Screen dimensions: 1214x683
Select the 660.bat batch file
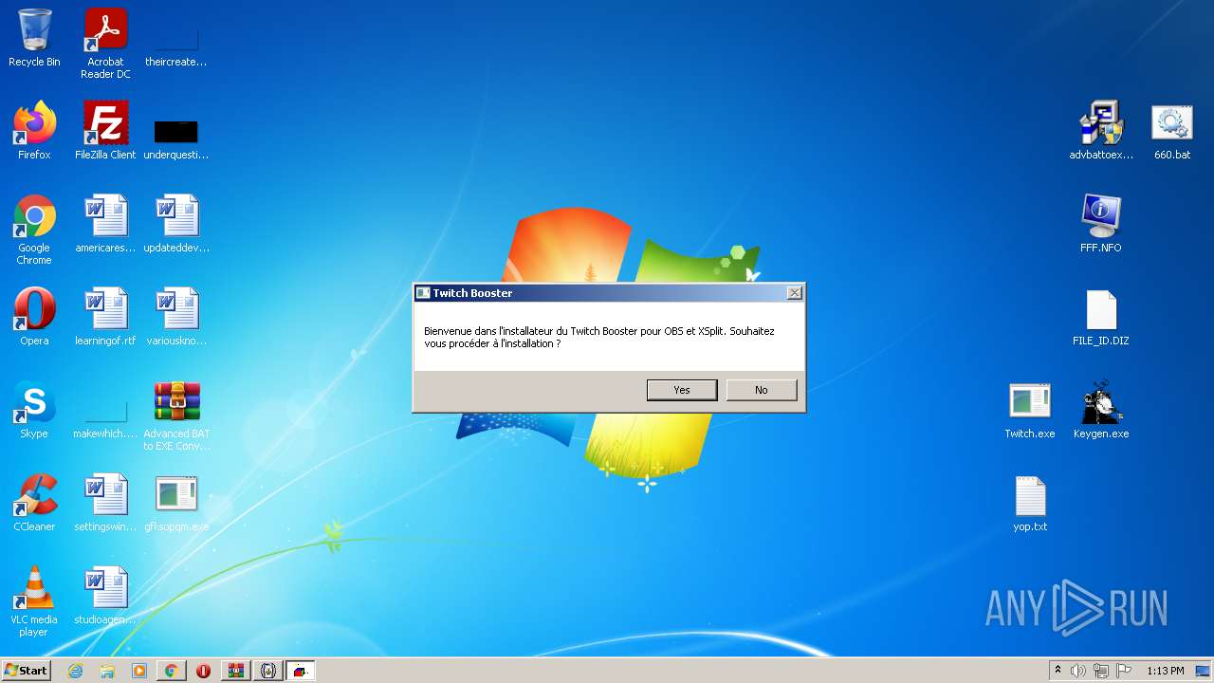coord(1172,131)
